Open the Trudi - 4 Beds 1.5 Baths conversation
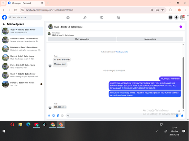This screenshot has height=141, width=189. [x=22, y=31]
